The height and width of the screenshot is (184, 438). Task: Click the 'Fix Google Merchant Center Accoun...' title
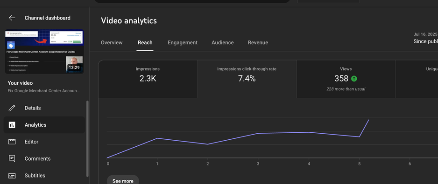[44, 91]
